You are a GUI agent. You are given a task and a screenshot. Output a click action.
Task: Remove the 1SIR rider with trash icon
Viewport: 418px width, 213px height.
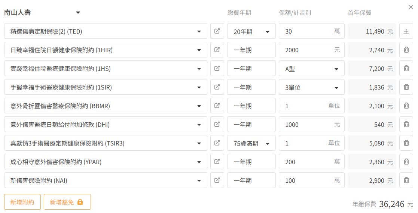click(406, 87)
